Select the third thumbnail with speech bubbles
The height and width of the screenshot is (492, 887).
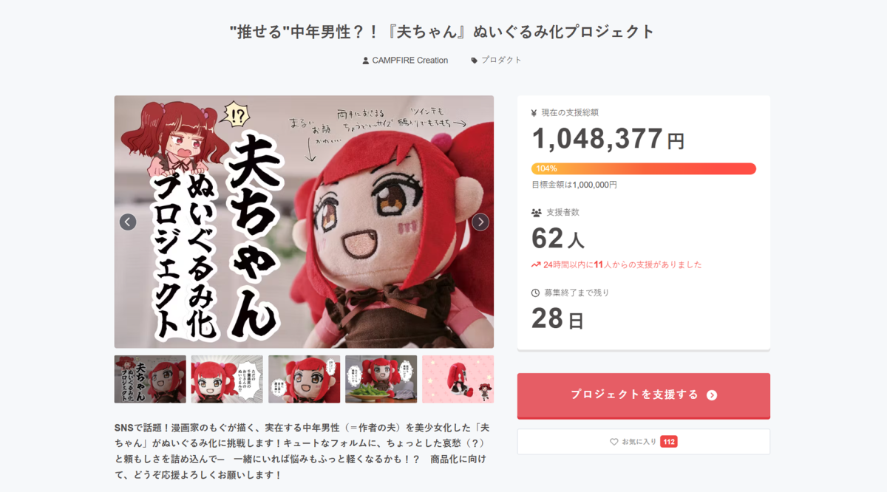pos(304,379)
